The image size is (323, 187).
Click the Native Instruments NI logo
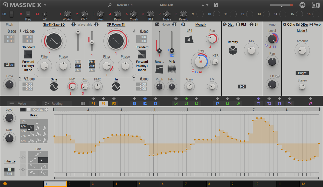pos(315,5)
